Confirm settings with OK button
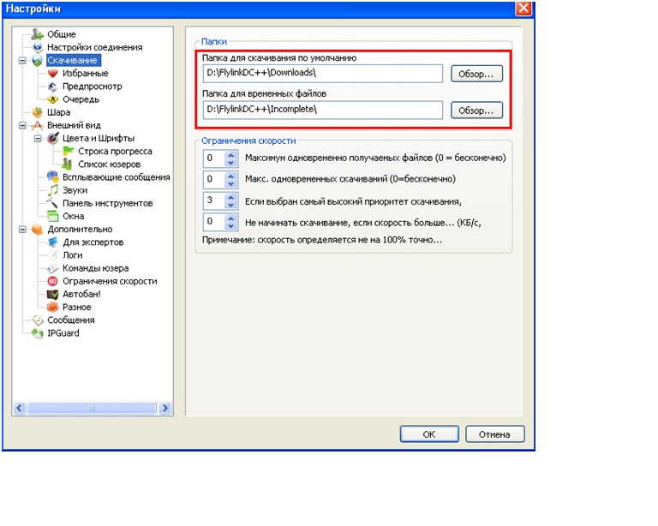The width and height of the screenshot is (658, 526). point(429,434)
